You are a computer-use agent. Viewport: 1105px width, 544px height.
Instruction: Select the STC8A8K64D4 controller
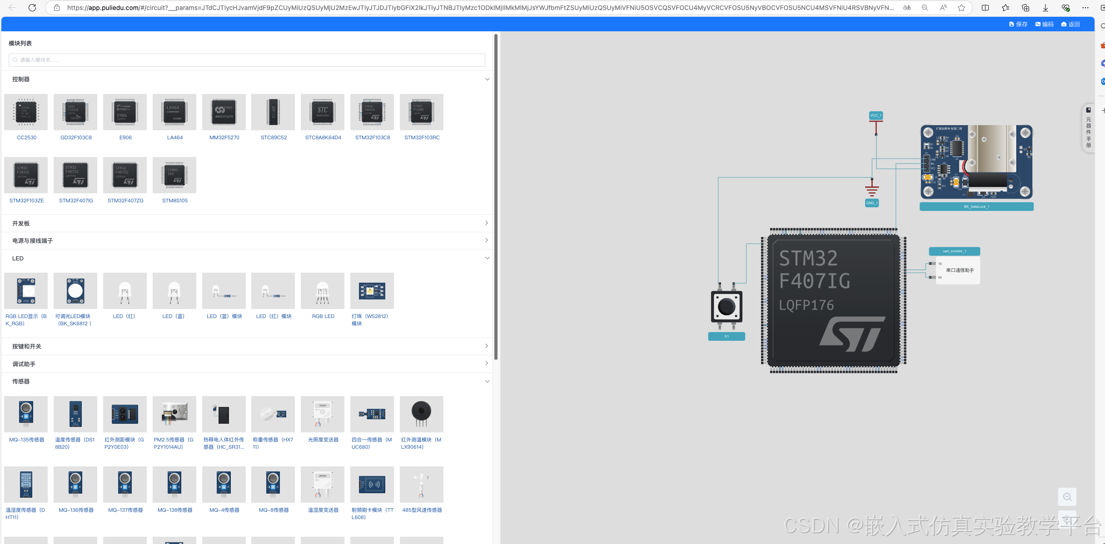point(323,112)
